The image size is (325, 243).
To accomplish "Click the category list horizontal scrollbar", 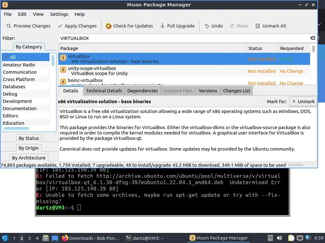I will point(16,128).
